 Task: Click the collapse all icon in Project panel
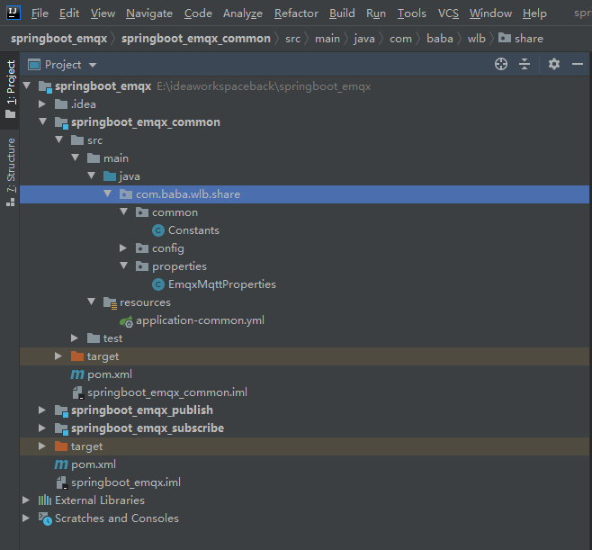coord(525,64)
